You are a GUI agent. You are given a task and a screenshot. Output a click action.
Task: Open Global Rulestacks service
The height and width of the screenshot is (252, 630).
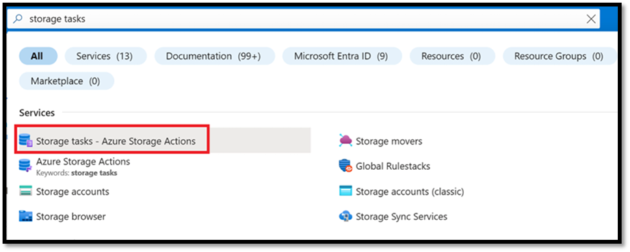(393, 166)
